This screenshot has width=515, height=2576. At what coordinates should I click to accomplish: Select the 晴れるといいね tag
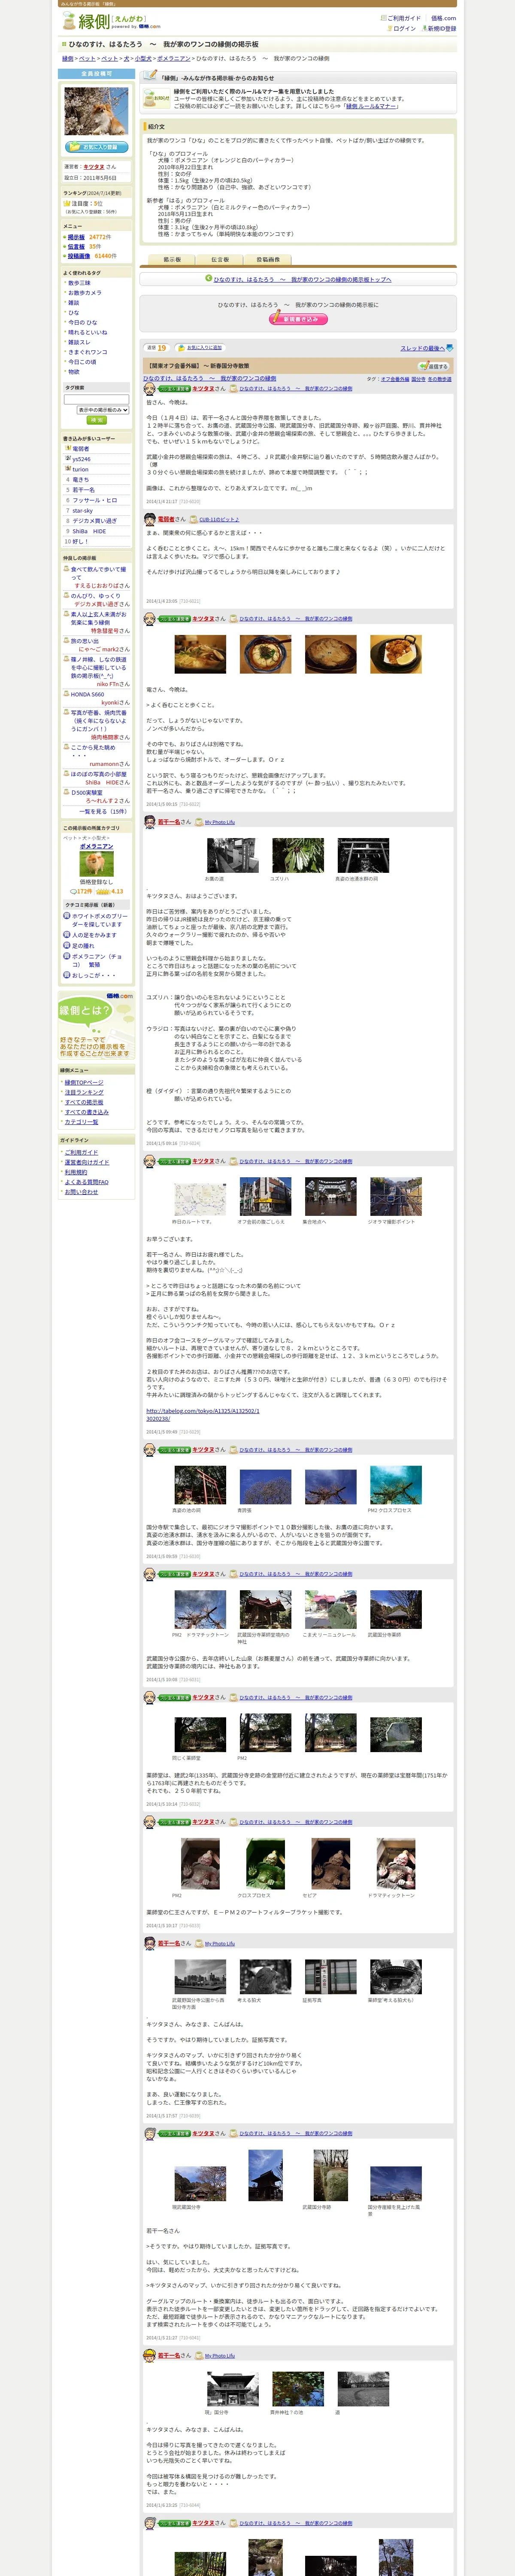[x=87, y=332]
